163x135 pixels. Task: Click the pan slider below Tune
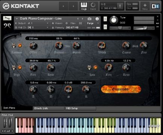(x=120, y=28)
